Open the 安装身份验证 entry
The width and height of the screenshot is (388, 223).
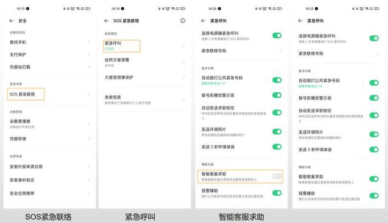coord(50,180)
